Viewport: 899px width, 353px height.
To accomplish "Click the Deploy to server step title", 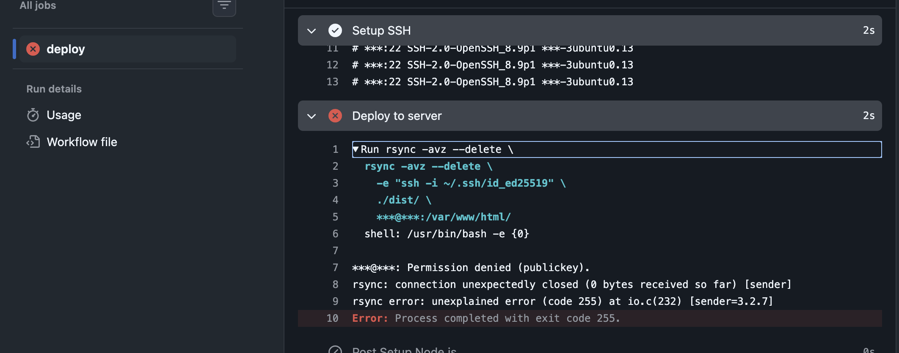I will click(x=397, y=116).
